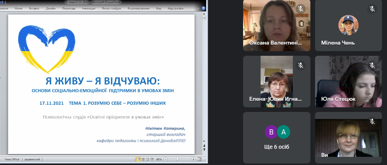Open the Меню ribbon tab
This screenshot has height=165, width=387.
point(19,9)
